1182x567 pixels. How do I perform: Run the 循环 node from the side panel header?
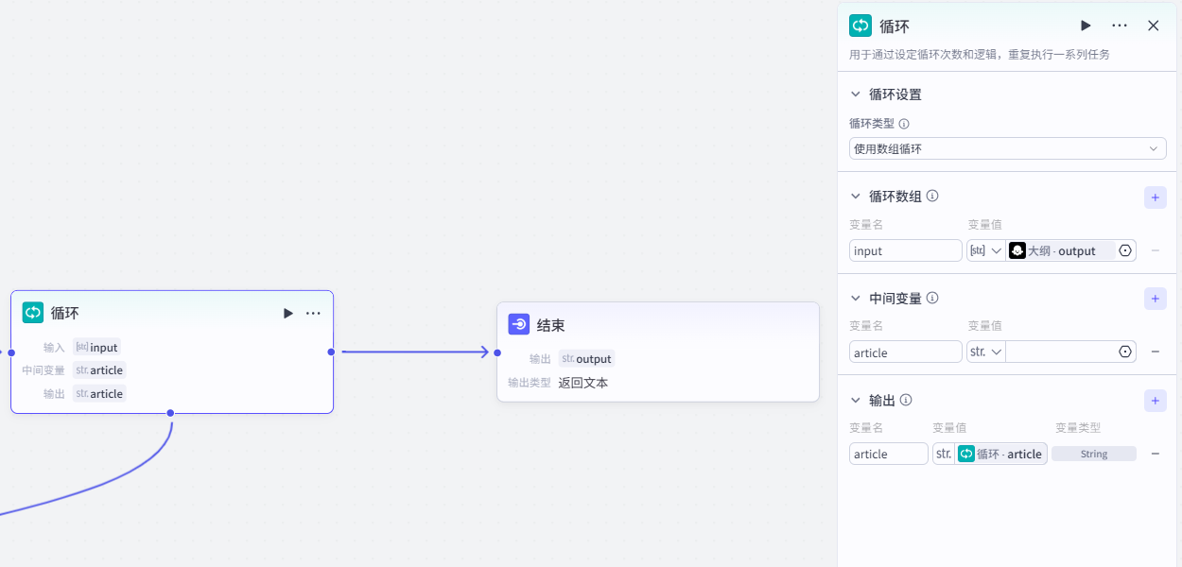(x=1086, y=26)
